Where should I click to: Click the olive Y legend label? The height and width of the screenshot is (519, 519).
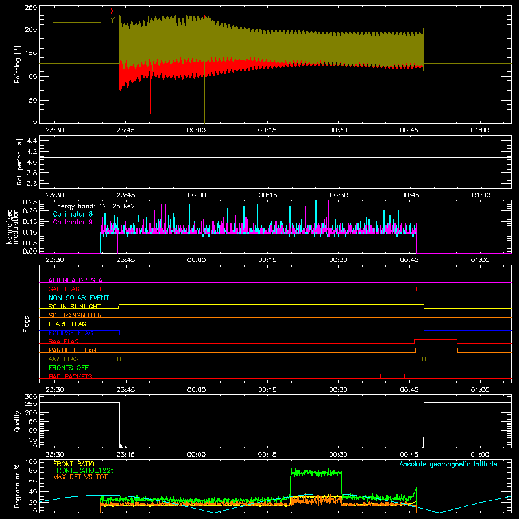point(112,20)
